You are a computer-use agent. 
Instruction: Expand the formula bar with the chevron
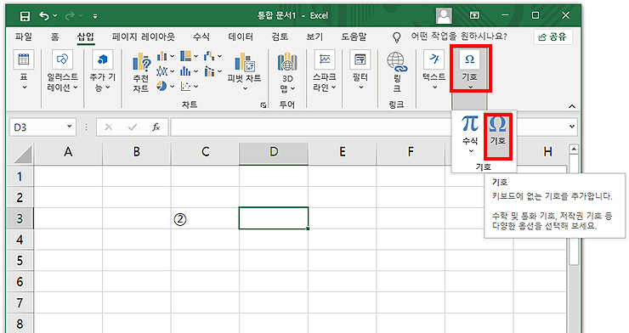coord(572,127)
